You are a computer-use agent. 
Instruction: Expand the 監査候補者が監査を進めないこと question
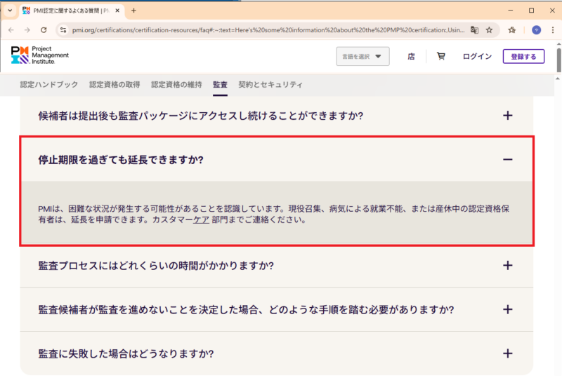(x=507, y=309)
